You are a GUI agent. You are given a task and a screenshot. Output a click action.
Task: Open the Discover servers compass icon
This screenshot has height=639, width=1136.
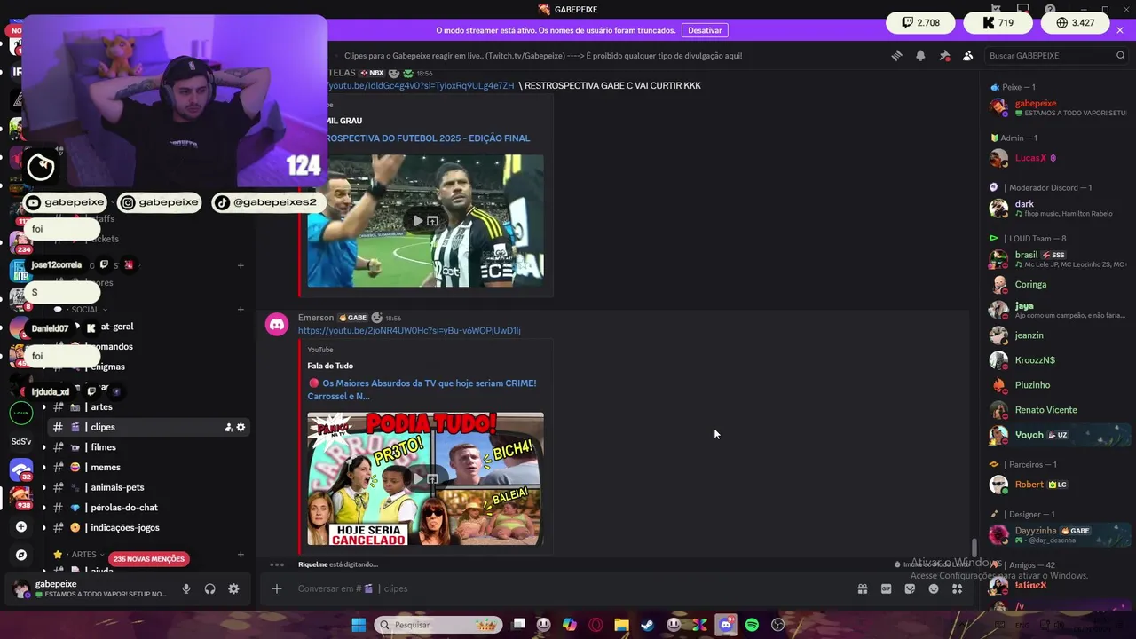tap(21, 555)
